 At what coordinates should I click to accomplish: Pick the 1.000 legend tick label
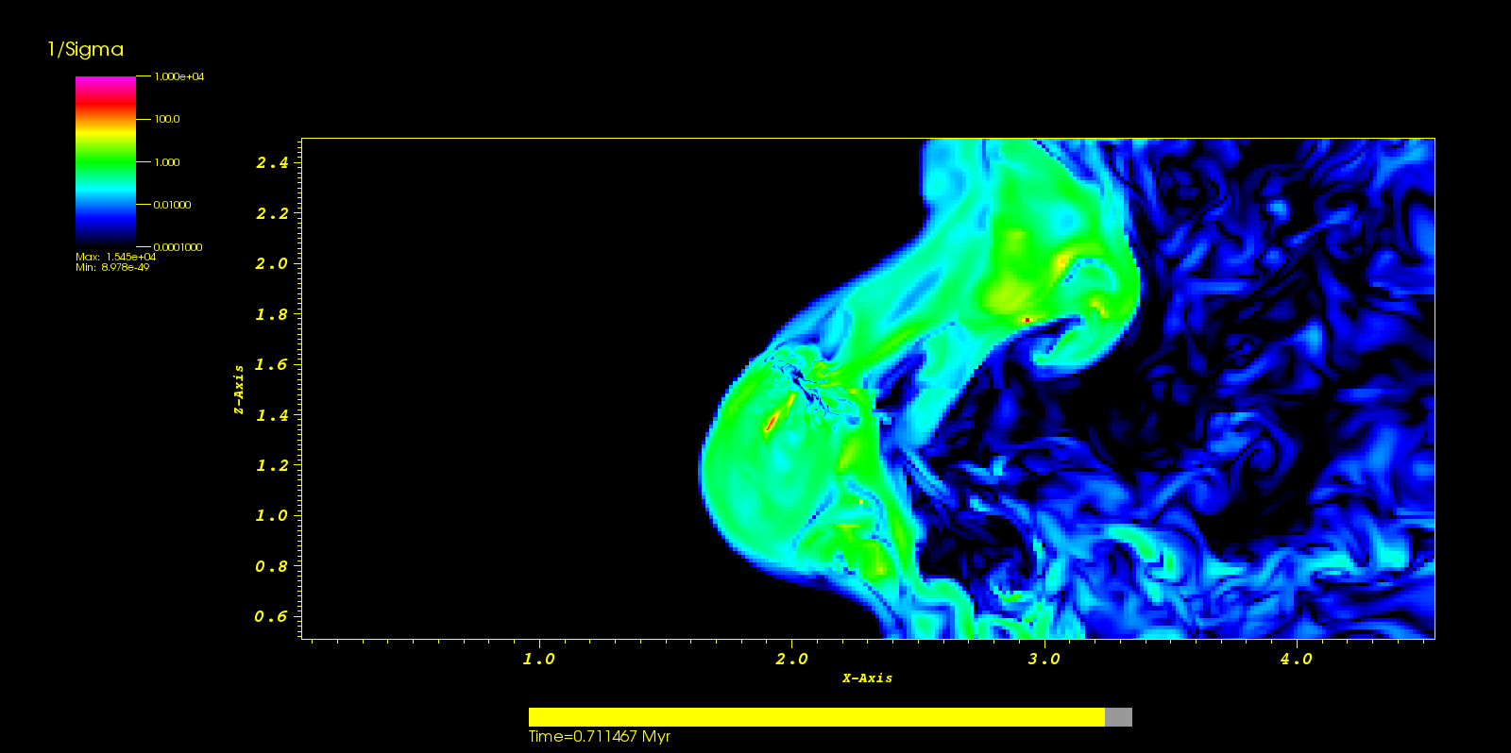[167, 162]
